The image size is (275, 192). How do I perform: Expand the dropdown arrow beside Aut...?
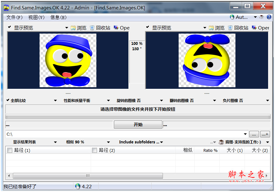pos(255,17)
